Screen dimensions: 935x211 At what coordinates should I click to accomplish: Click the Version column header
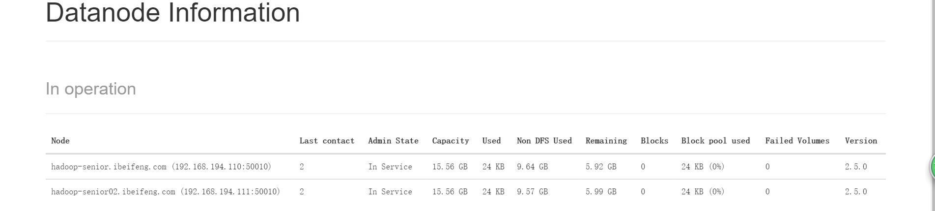point(861,141)
